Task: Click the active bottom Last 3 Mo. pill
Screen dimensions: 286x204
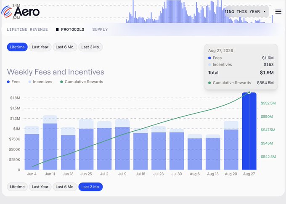Action: pyautogui.click(x=90, y=187)
